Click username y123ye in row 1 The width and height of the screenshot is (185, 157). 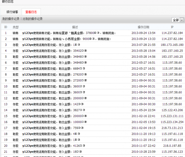[x=28, y=33]
